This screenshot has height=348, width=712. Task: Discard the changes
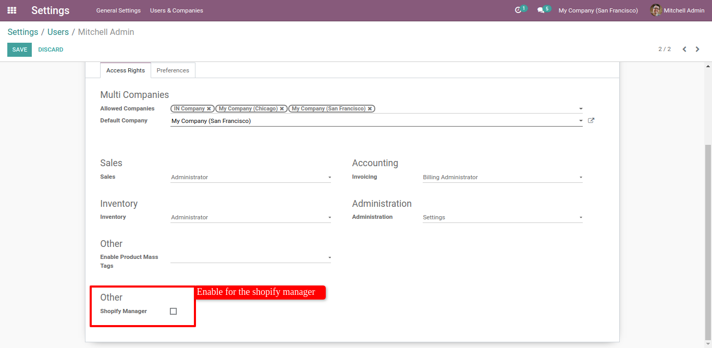[51, 49]
